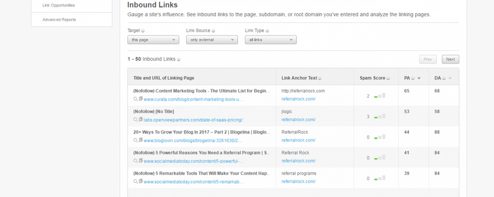
Task: Sort by PA using its arrow
Action: click(419, 78)
